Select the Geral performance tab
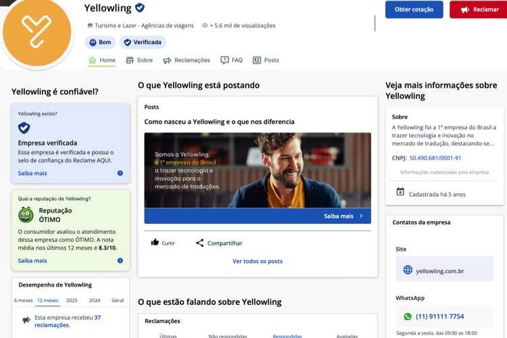 (x=118, y=300)
